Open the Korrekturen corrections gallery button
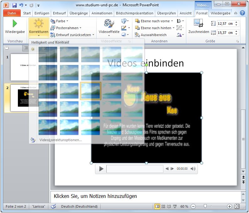The width and height of the screenshot is (249, 213). point(39,28)
